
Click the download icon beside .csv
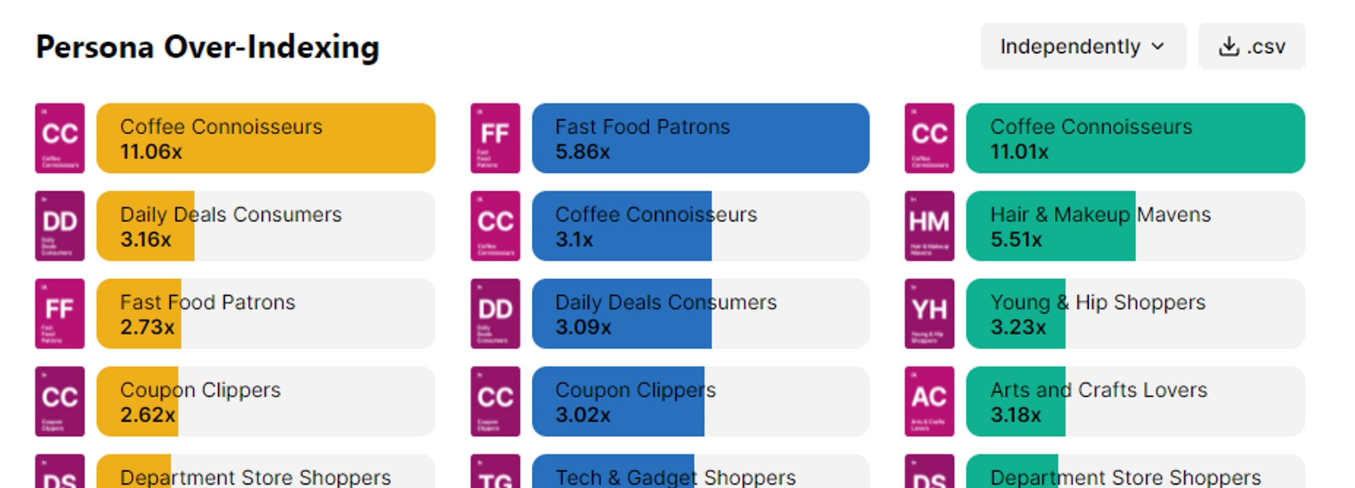tap(1229, 47)
